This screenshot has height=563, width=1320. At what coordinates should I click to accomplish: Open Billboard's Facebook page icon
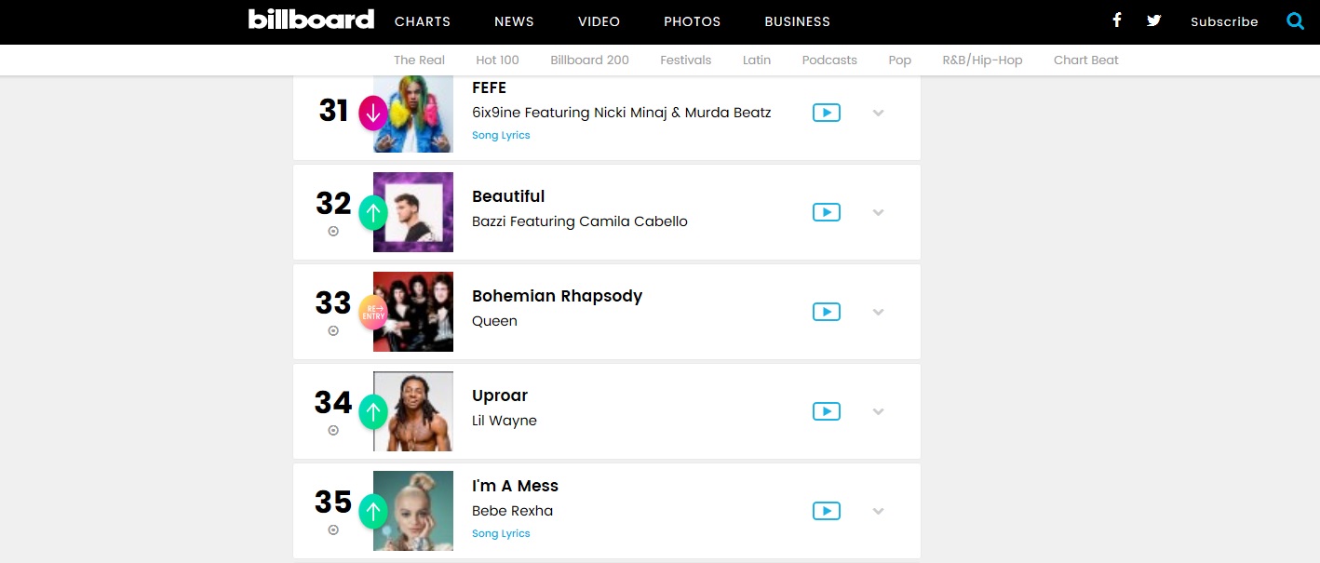(1117, 20)
